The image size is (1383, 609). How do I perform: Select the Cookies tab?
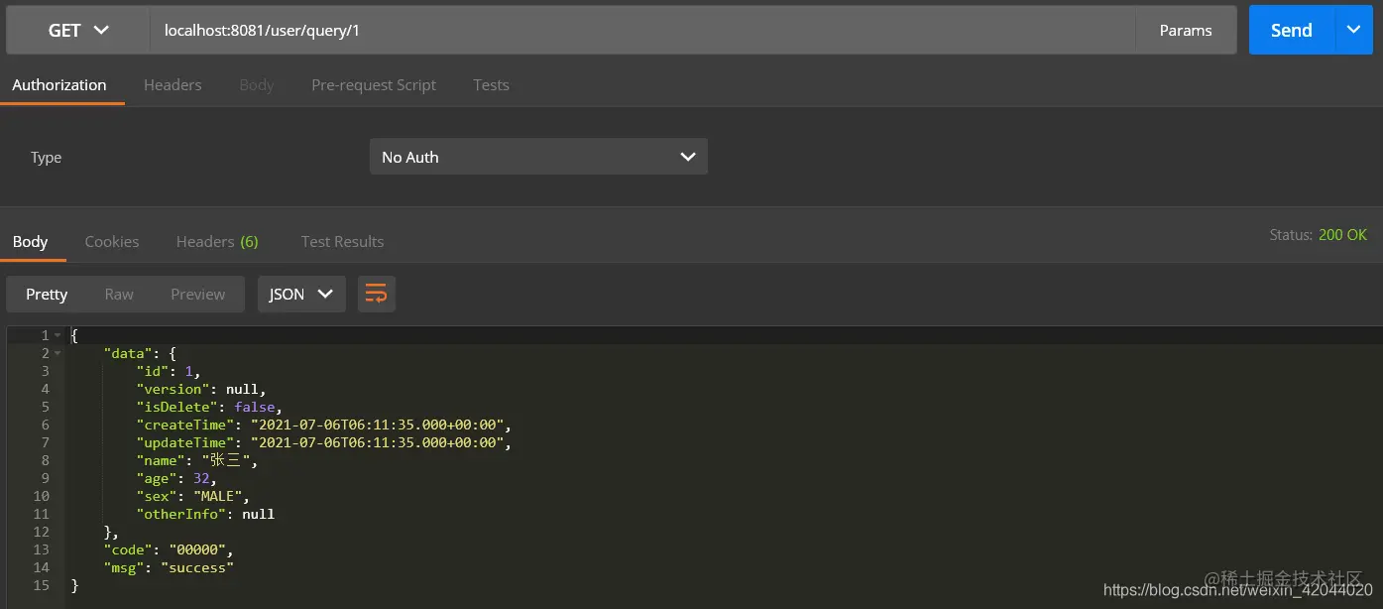coord(112,241)
